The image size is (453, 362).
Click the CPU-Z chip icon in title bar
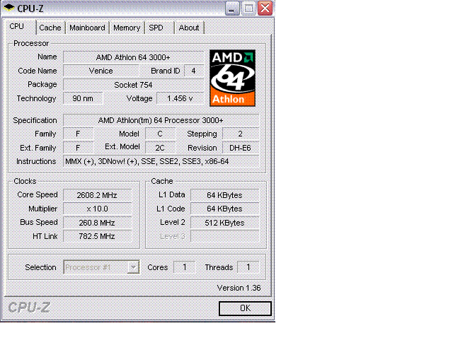click(9, 8)
